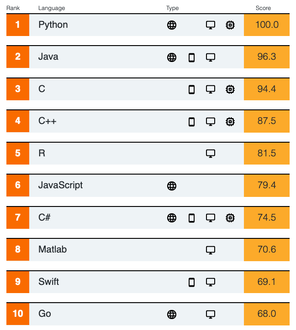Click the mobile phone icon for Java
The width and height of the screenshot is (296, 330).
(191, 57)
